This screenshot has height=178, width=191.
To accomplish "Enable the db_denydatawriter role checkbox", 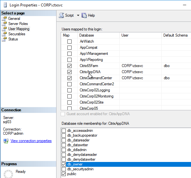I will (64, 159).
